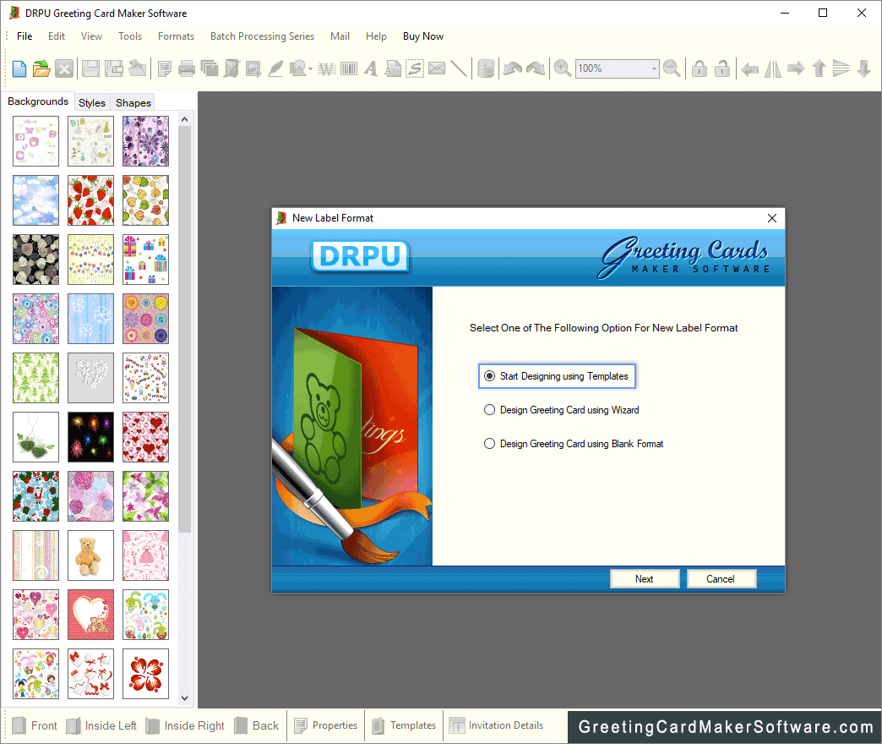The width and height of the screenshot is (882, 744).
Task: Click the New document icon in toolbar
Action: pyautogui.click(x=19, y=69)
